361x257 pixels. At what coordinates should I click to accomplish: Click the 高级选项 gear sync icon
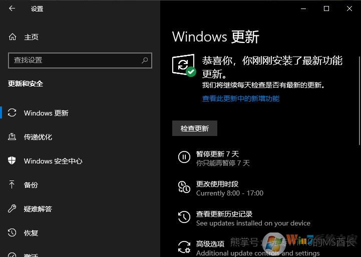point(184,247)
